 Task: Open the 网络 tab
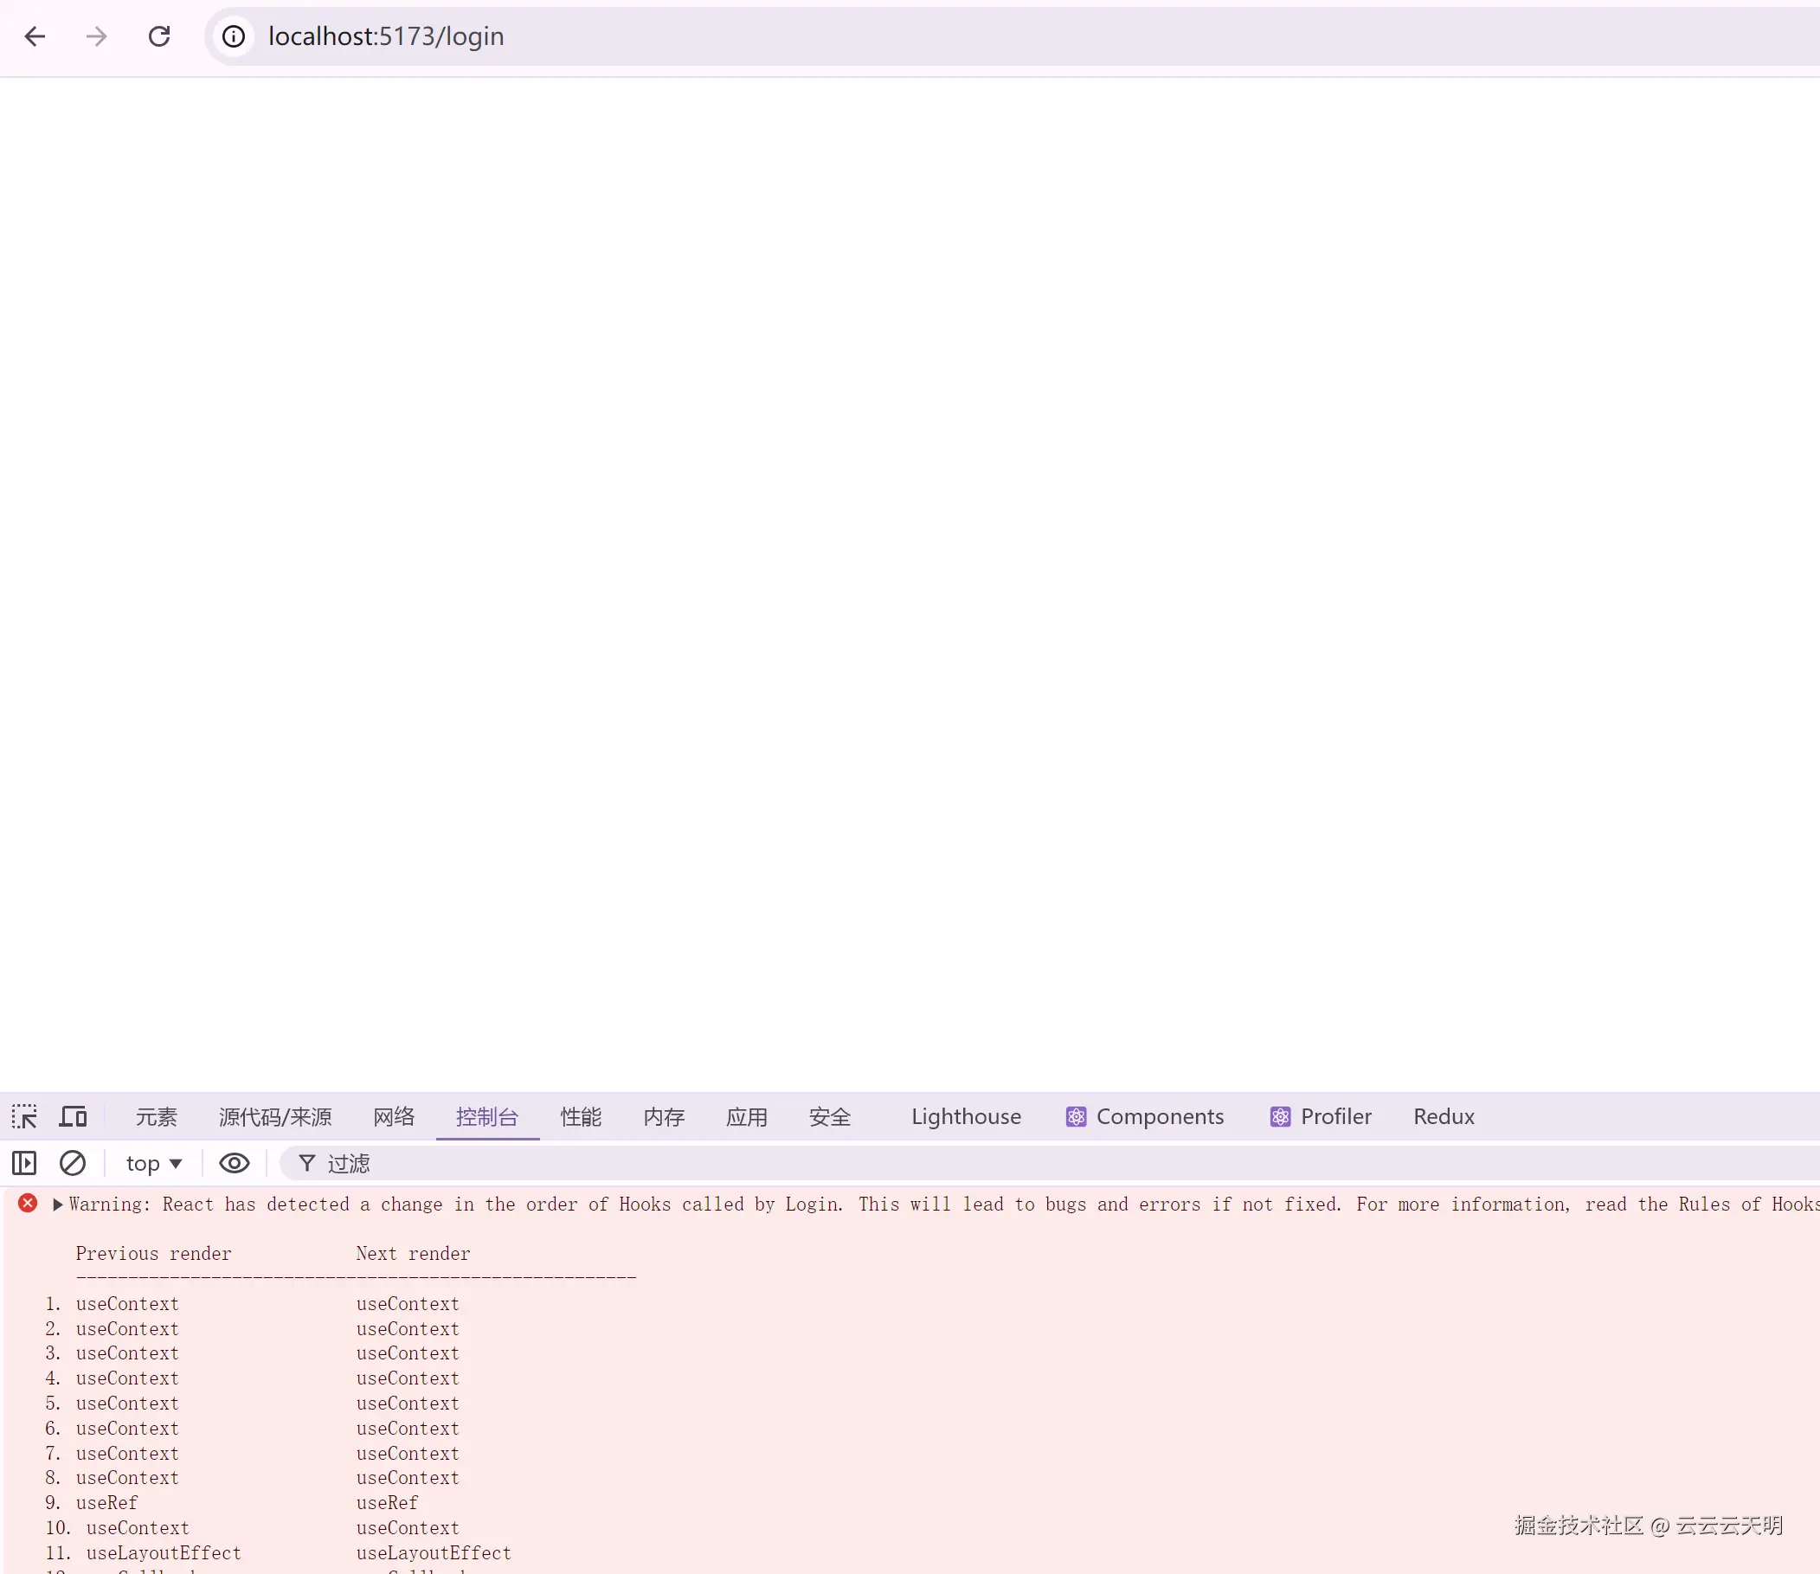point(394,1116)
